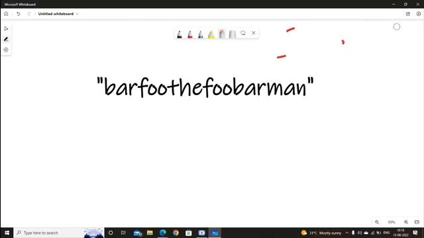Select the eraser tool
Image resolution: width=424 pixels, height=238 pixels.
pyautogui.click(x=222, y=34)
